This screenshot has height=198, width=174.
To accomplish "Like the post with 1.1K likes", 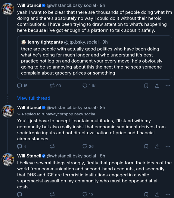I will pos(89,86).
